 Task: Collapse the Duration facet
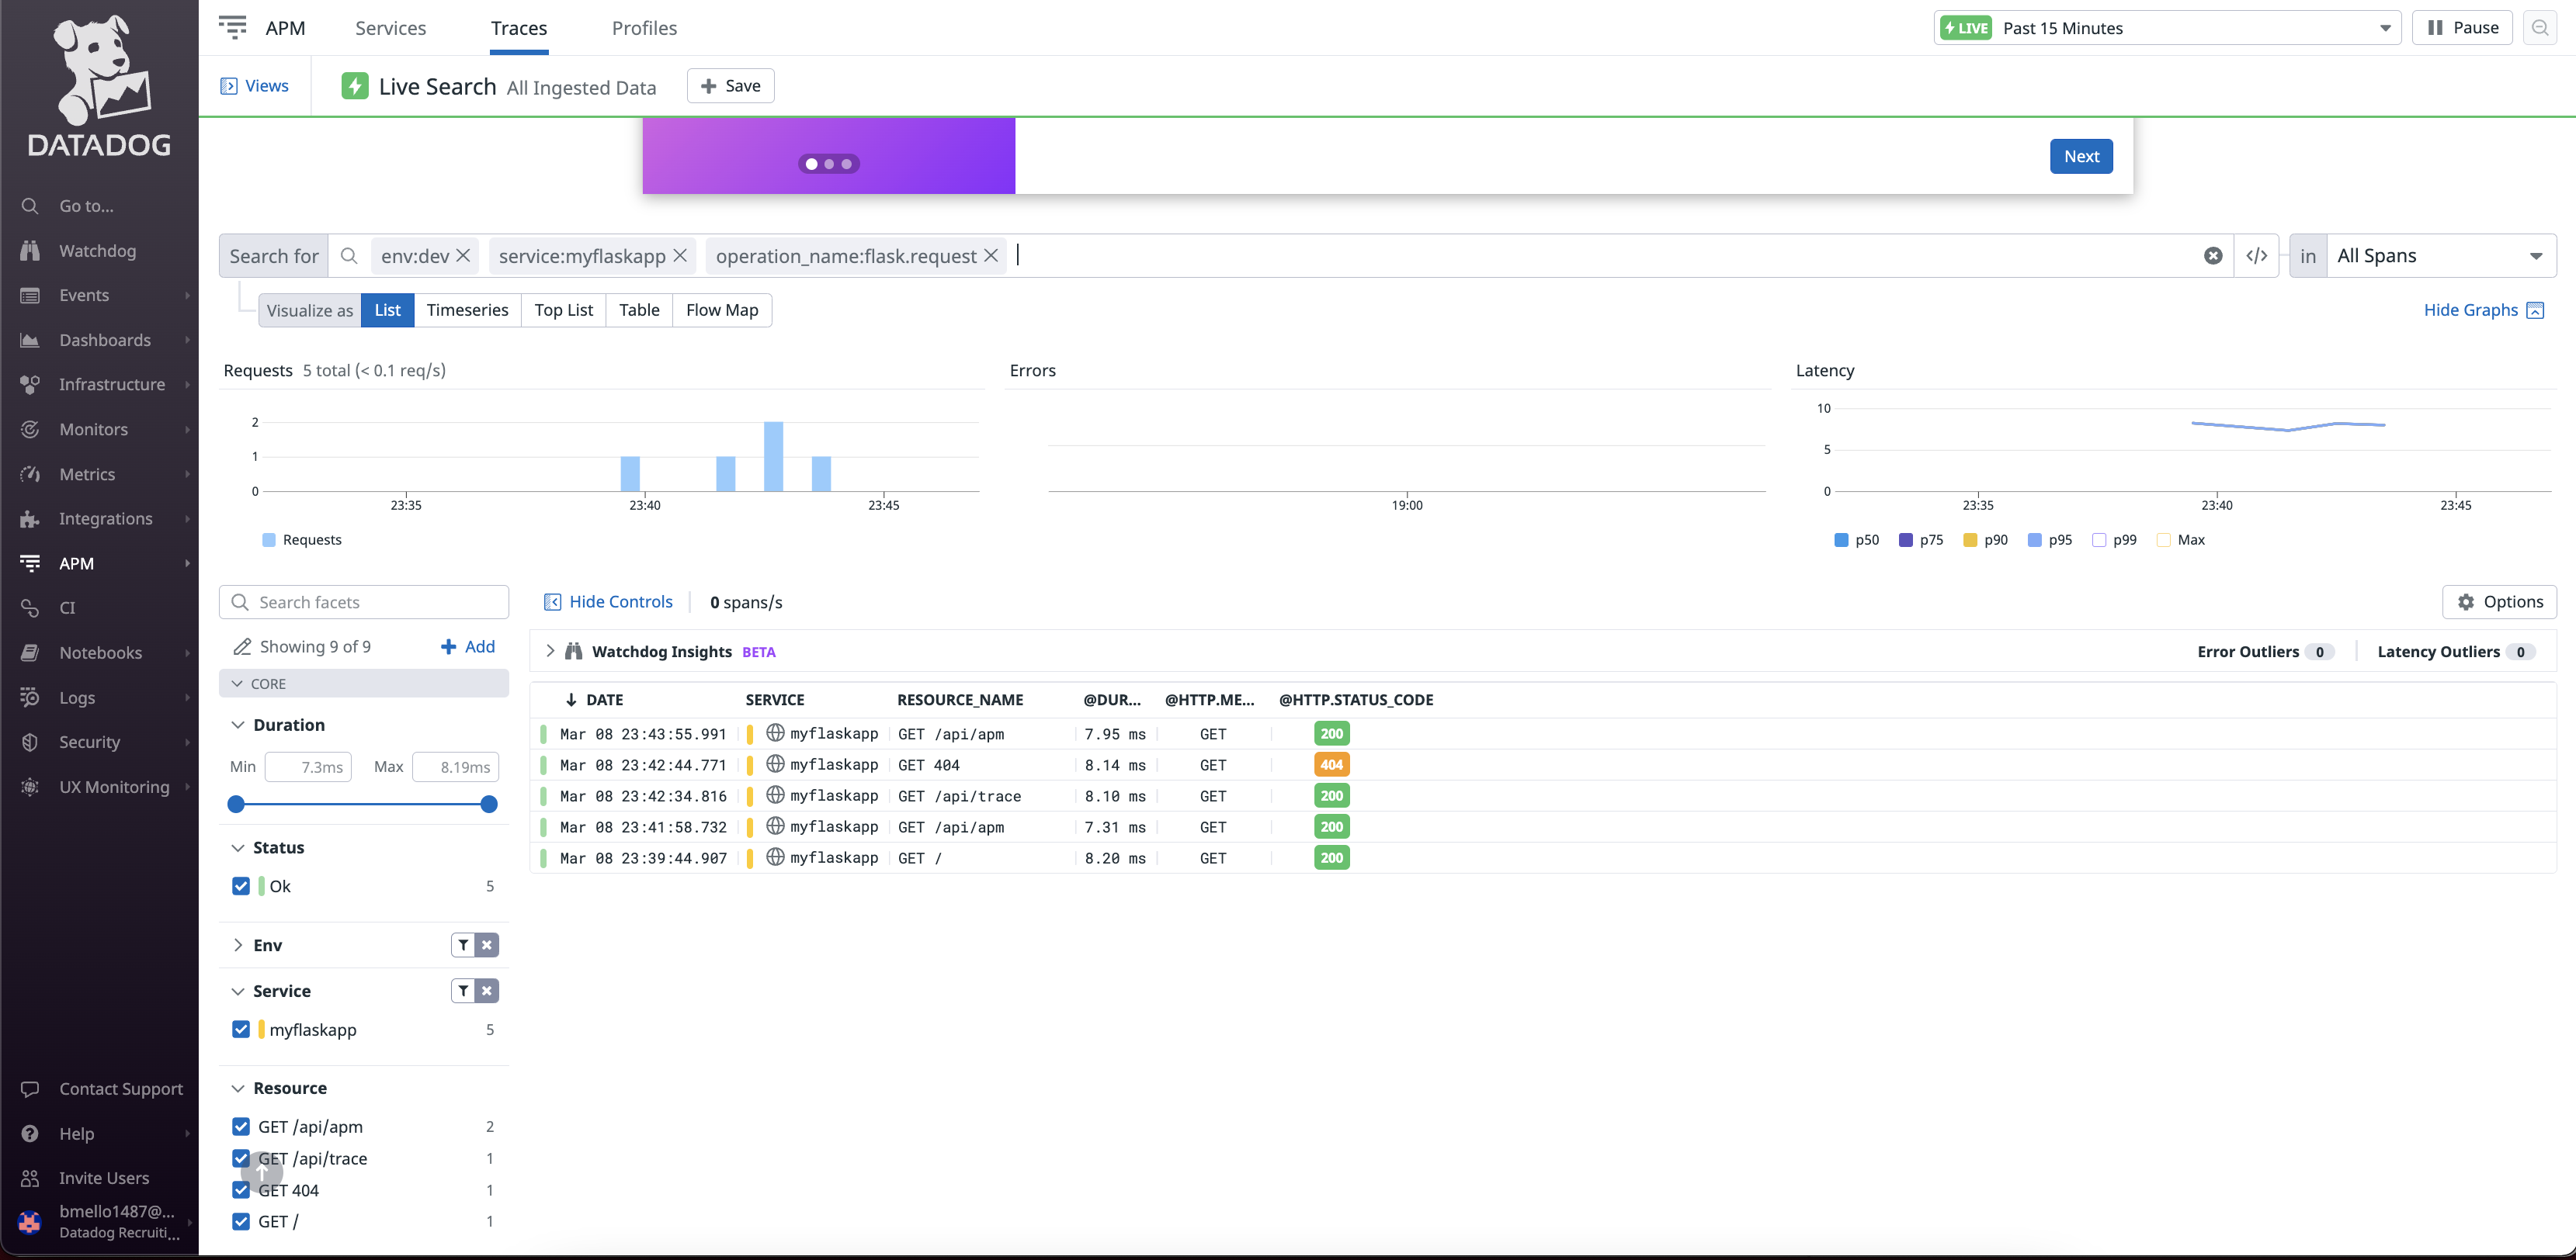click(x=238, y=725)
